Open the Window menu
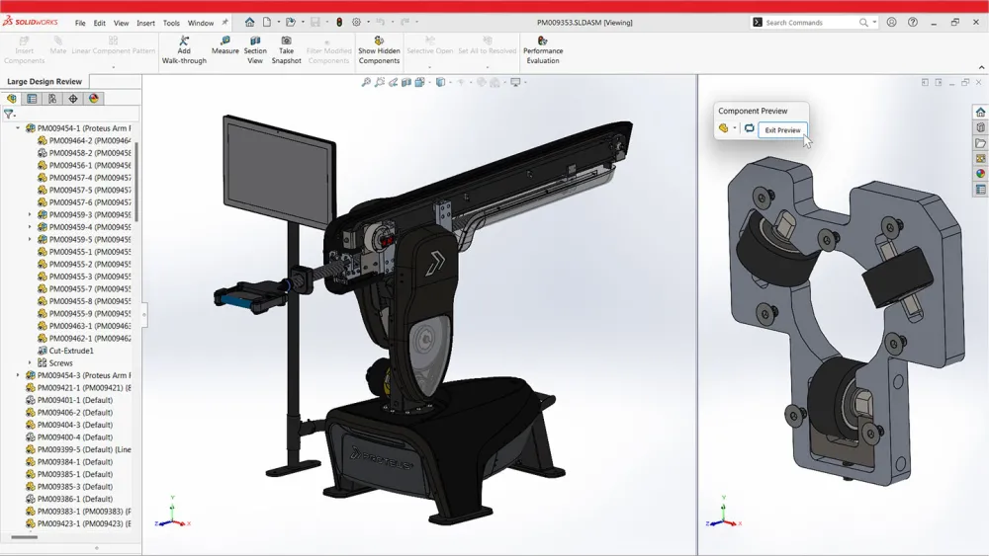Image resolution: width=989 pixels, height=556 pixels. pos(201,23)
